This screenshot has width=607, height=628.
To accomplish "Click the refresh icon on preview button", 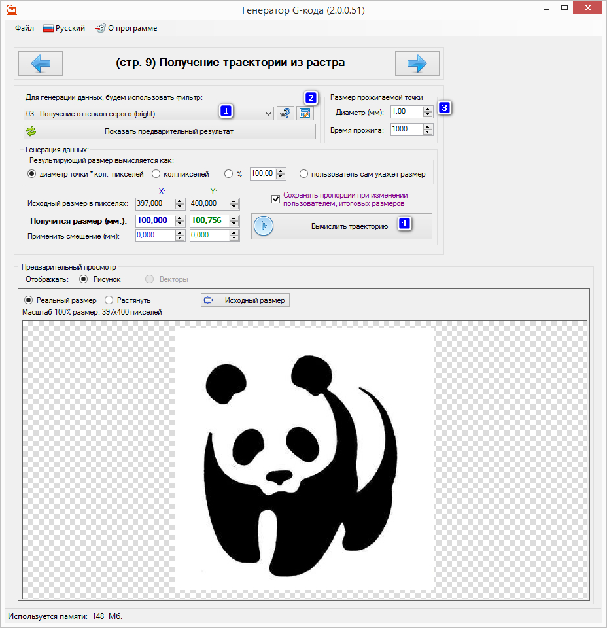I will pos(31,131).
